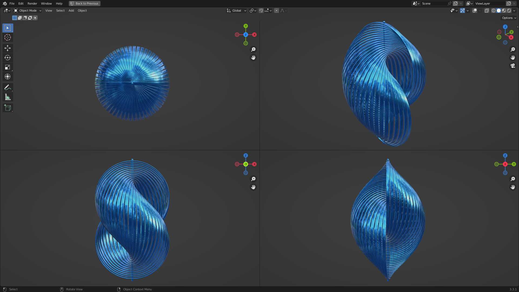This screenshot has width=519, height=292.
Task: Select the Set selection mode icon
Action: pos(15,18)
